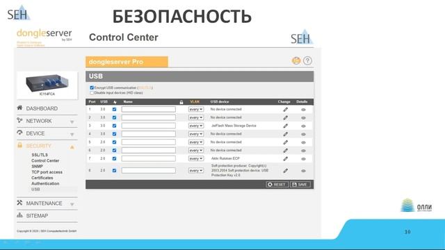The height and width of the screenshot is (250, 445).
Task: Expand the Network menu arrow
Action: (x=72, y=122)
